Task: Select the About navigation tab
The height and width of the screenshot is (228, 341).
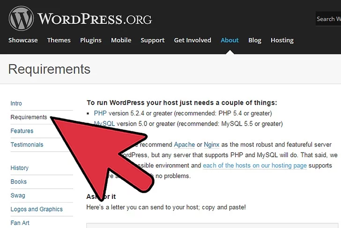Action: (x=230, y=40)
